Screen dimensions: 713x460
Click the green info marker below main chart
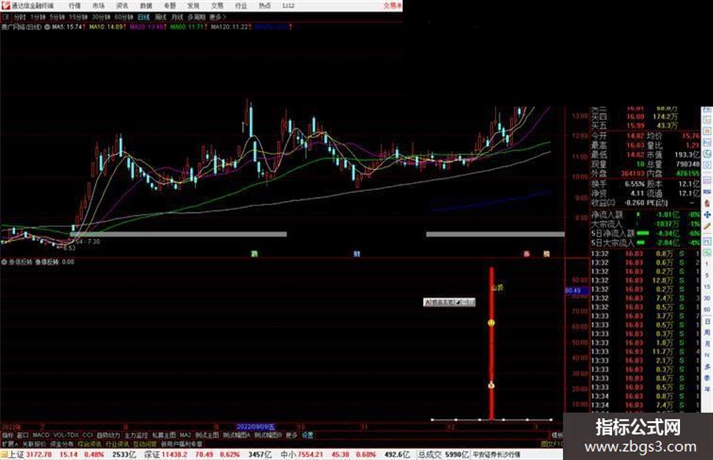[254, 254]
